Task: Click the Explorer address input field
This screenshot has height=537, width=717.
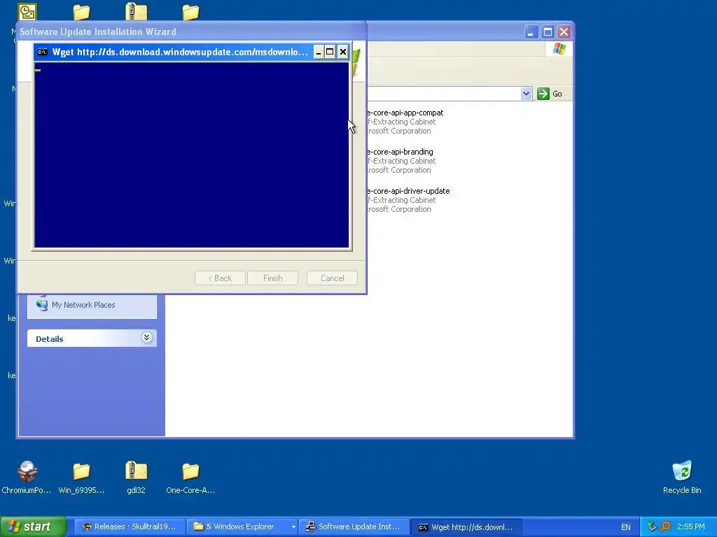Action: [x=443, y=94]
